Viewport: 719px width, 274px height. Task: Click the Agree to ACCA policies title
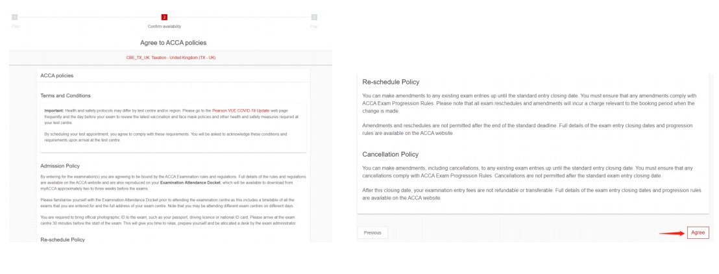click(x=173, y=43)
